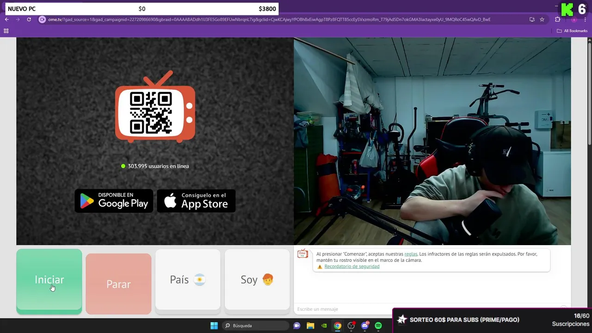Open the Windows Start menu
The width and height of the screenshot is (592, 333).
(x=214, y=326)
